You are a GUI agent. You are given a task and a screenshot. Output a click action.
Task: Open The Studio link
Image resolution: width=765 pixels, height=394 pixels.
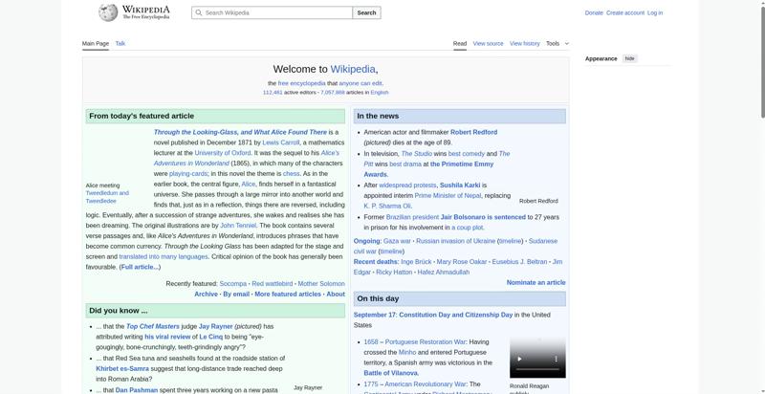click(417, 154)
